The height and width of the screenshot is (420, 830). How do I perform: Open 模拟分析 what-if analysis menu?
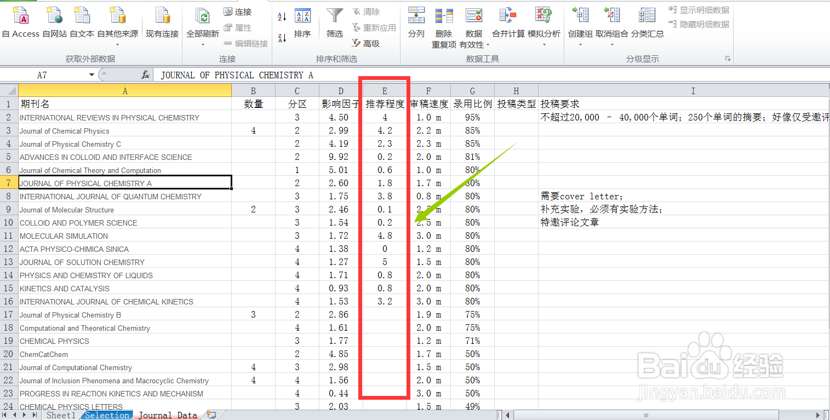coord(544,26)
